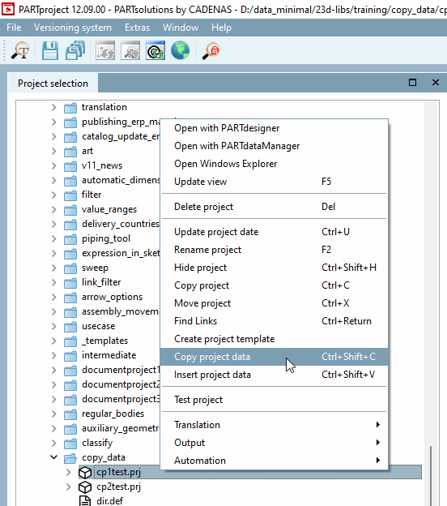Click the globe icon in toolbar
This screenshot has height=506, width=447.
[x=180, y=50]
